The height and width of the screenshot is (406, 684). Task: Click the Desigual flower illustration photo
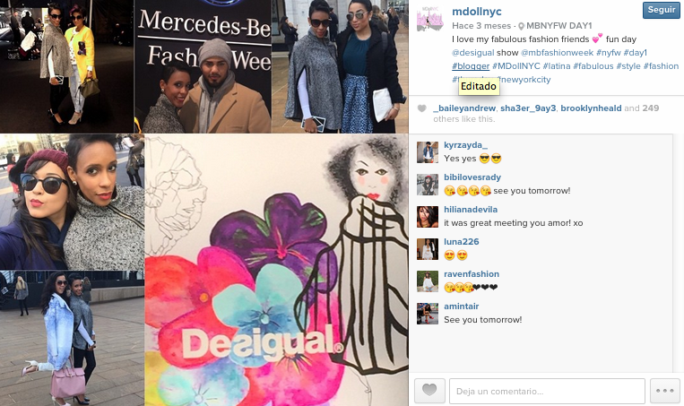277,270
